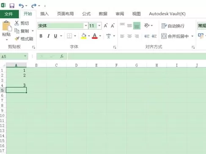Expand fill color dropdown arrow
This screenshot has width=206, height=154.
[x=89, y=36]
